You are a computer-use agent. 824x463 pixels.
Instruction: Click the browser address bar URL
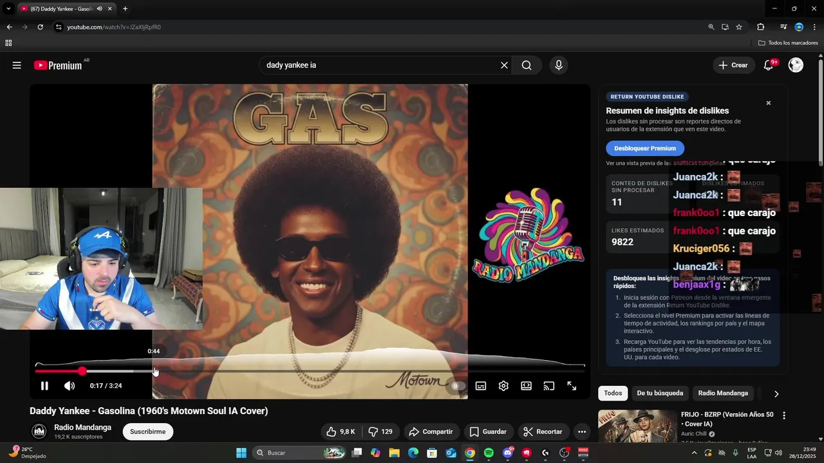pos(114,27)
